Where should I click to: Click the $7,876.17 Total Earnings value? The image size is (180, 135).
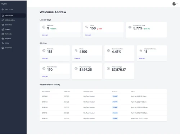click(x=119, y=69)
